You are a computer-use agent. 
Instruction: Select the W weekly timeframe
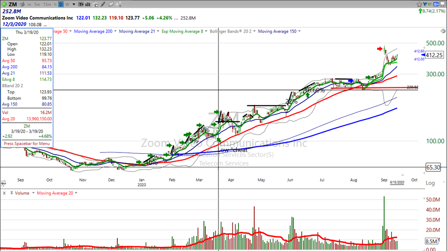[x=67, y=5]
